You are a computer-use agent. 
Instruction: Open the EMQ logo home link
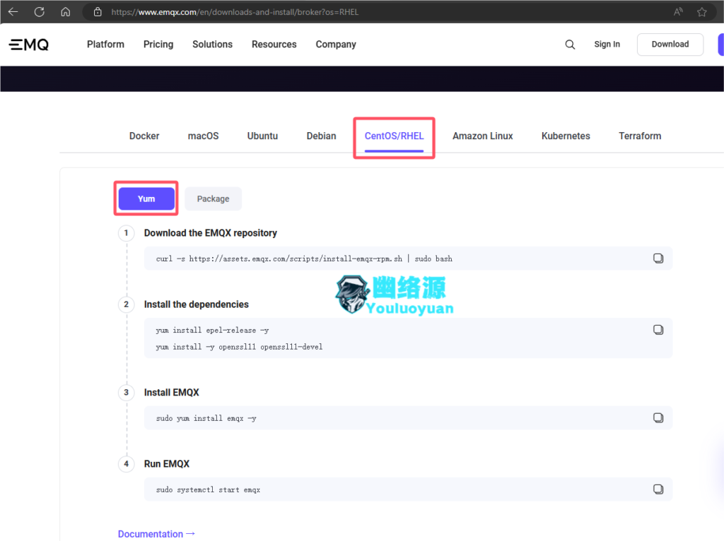28,44
